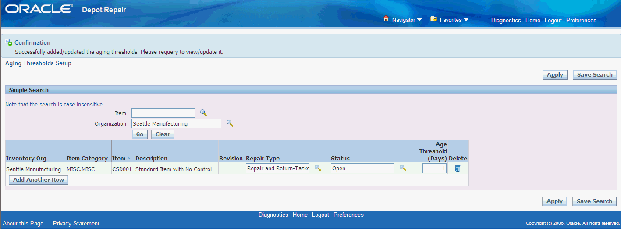This screenshot has height=229, width=621.
Task: Click Add Another Row button
Action: coord(39,180)
